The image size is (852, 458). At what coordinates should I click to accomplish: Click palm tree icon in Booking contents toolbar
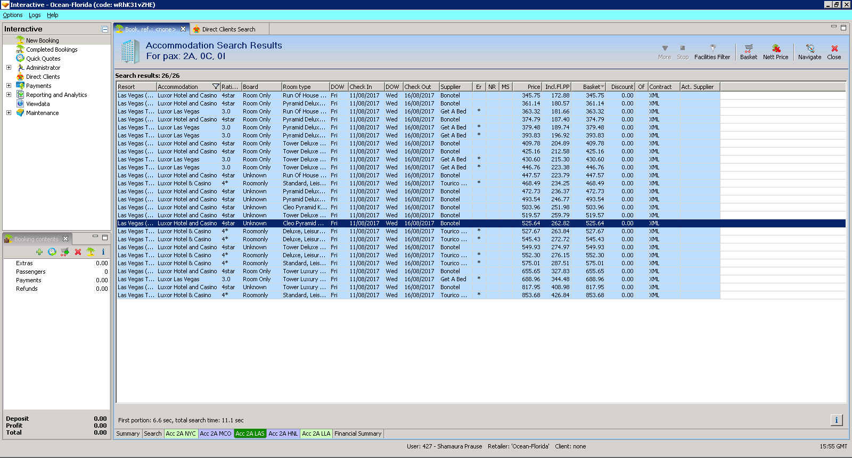pyautogui.click(x=91, y=252)
